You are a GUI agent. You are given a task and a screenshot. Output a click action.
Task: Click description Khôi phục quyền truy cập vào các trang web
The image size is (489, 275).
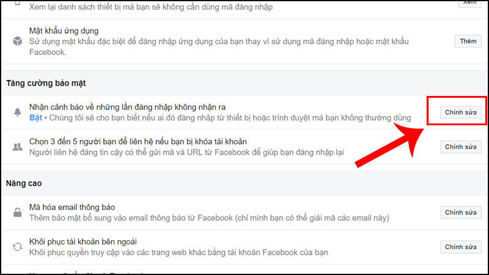pyautogui.click(x=178, y=252)
